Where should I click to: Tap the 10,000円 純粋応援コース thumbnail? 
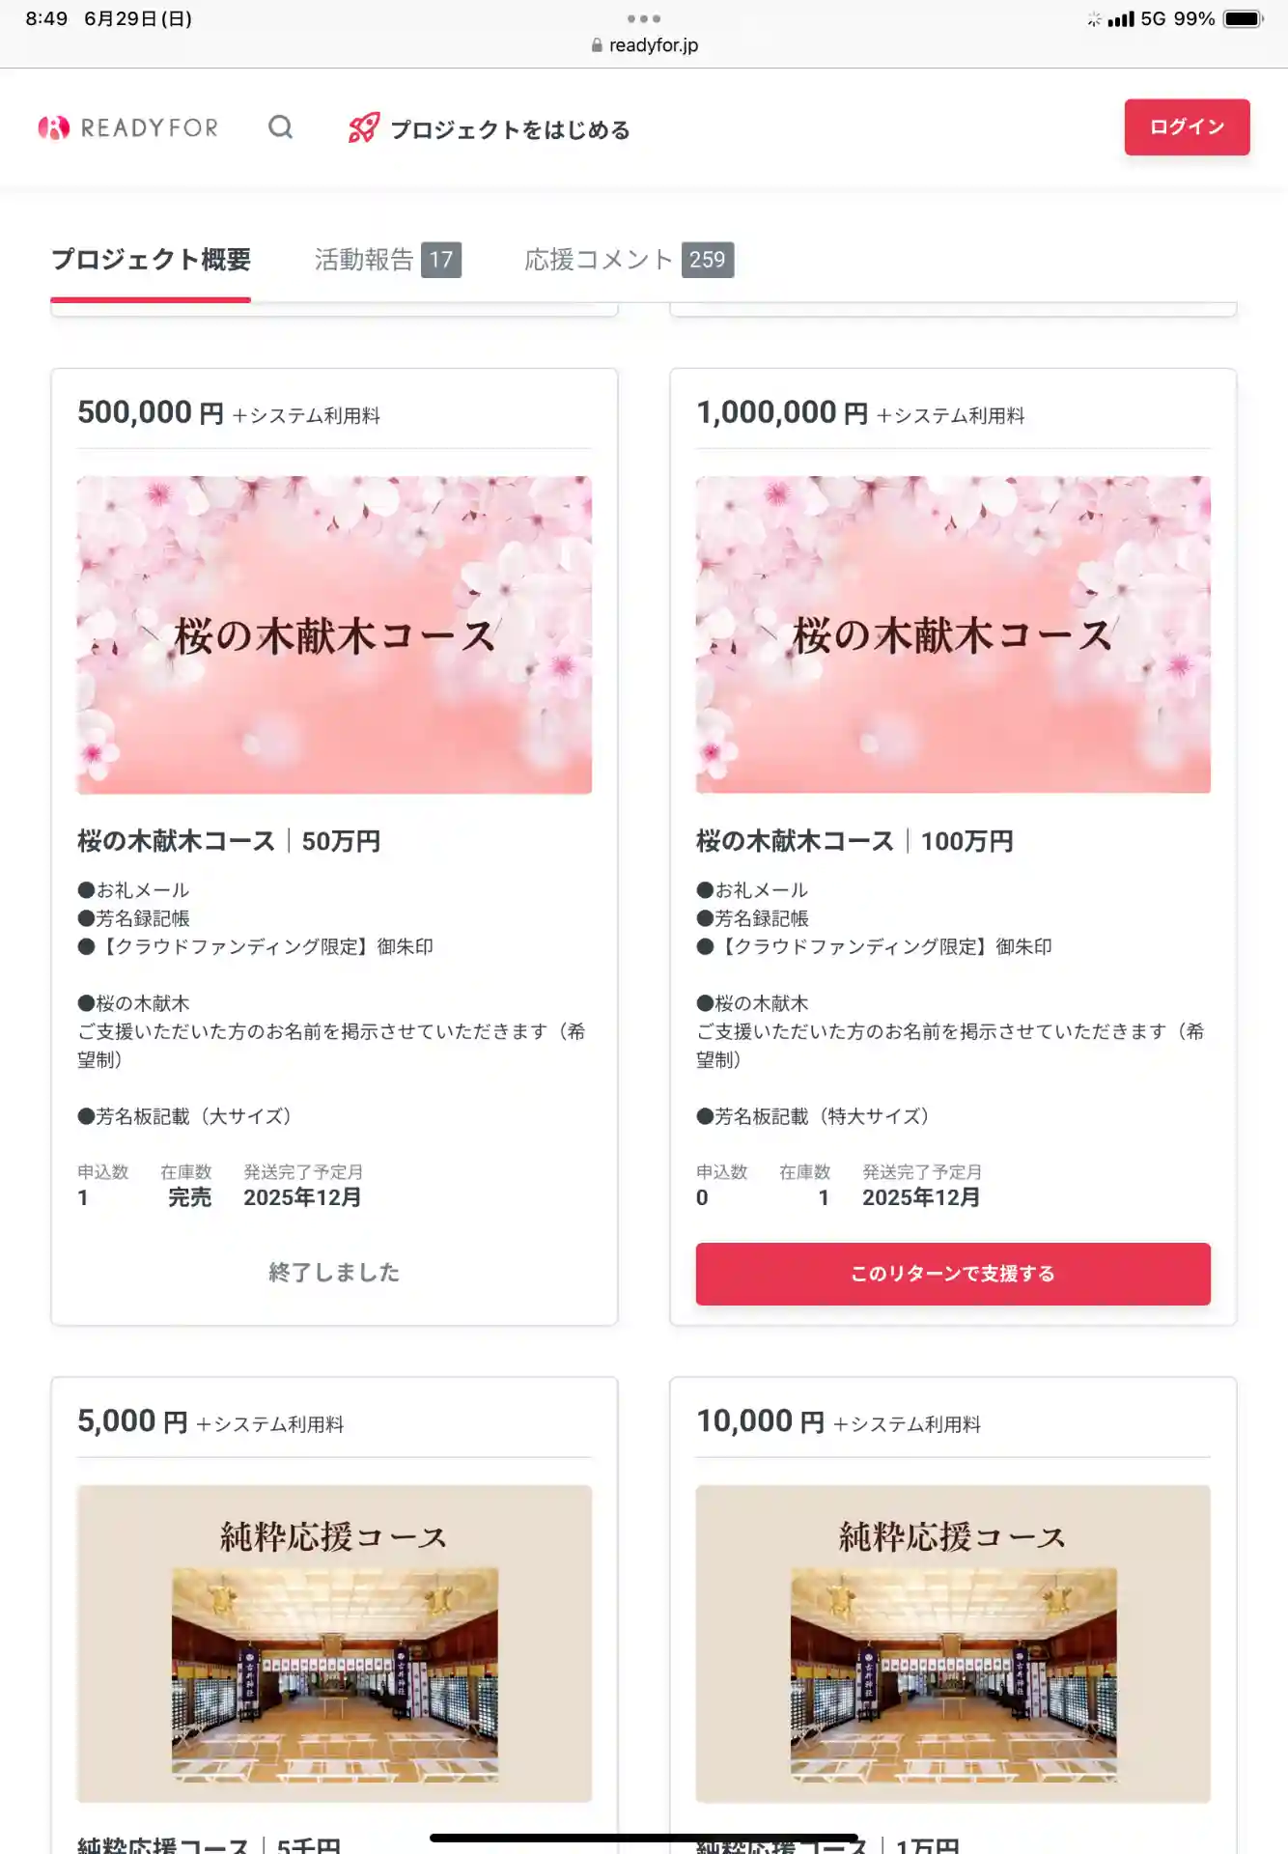[x=953, y=1643]
